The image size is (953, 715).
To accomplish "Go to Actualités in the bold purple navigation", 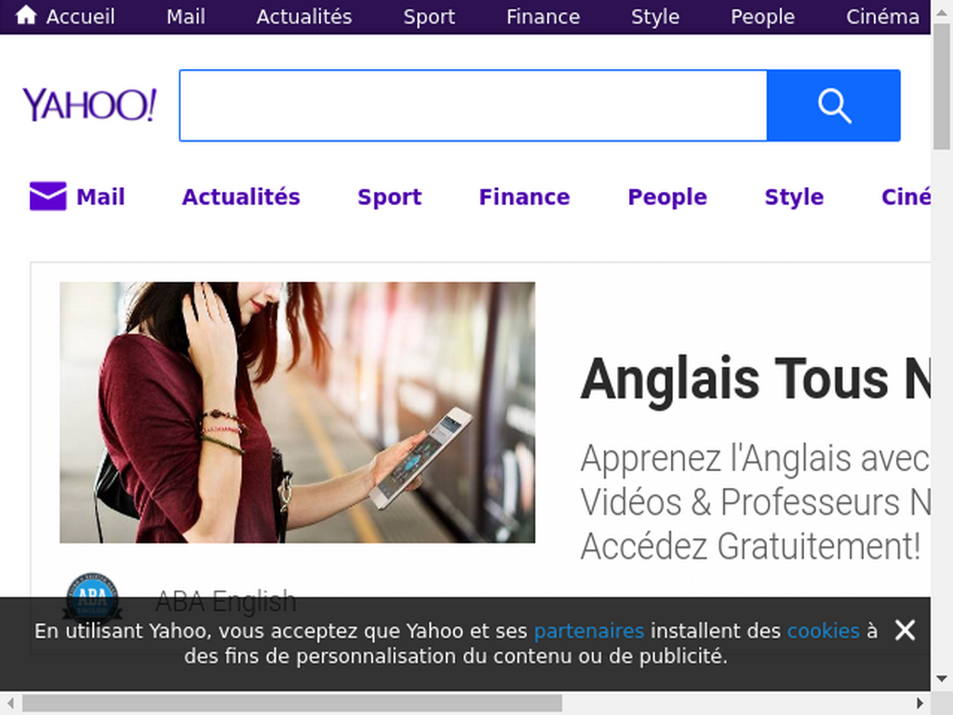I will point(241,197).
